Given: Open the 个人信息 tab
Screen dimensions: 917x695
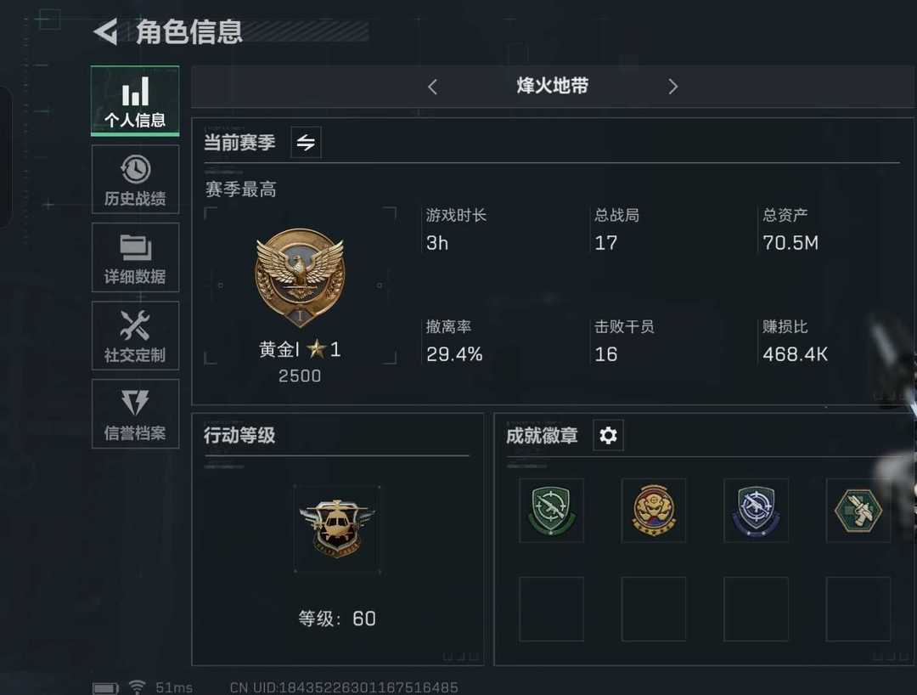Looking at the screenshot, I should click(135, 100).
